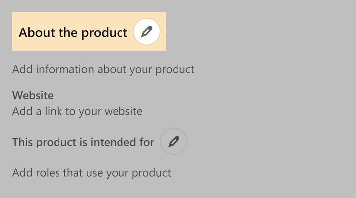Click the white circular pencil button

pyautogui.click(x=147, y=32)
